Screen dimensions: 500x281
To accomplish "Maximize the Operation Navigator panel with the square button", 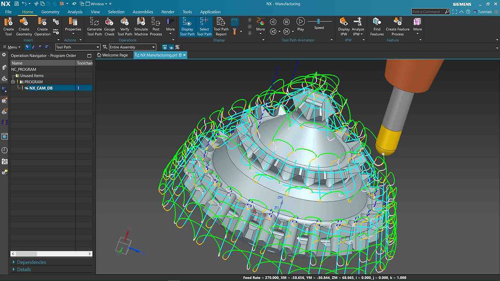I will (89, 56).
